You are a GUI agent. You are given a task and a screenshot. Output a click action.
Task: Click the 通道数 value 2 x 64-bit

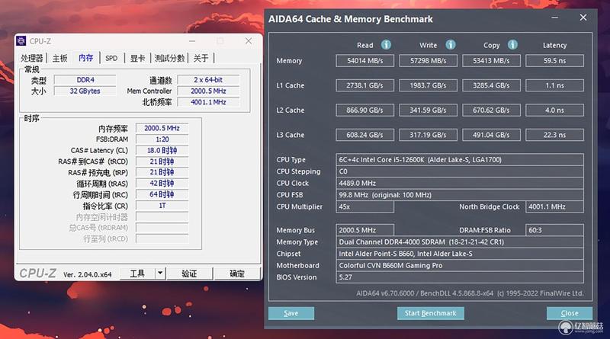click(208, 80)
